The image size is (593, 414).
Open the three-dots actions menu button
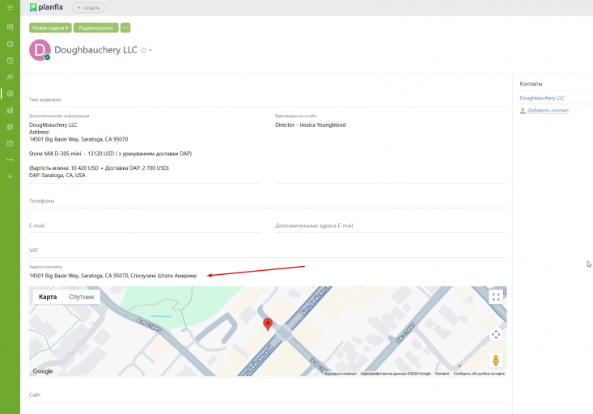pyautogui.click(x=125, y=27)
